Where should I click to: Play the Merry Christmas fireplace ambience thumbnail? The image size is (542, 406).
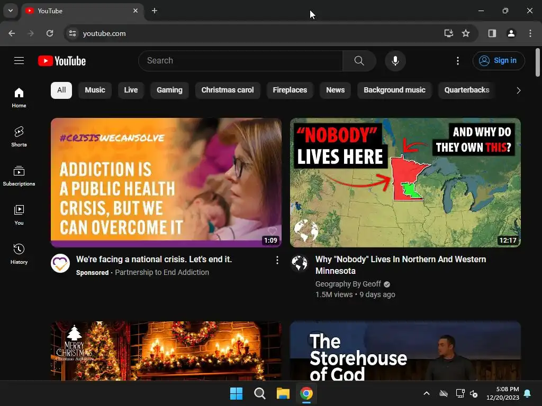166,351
